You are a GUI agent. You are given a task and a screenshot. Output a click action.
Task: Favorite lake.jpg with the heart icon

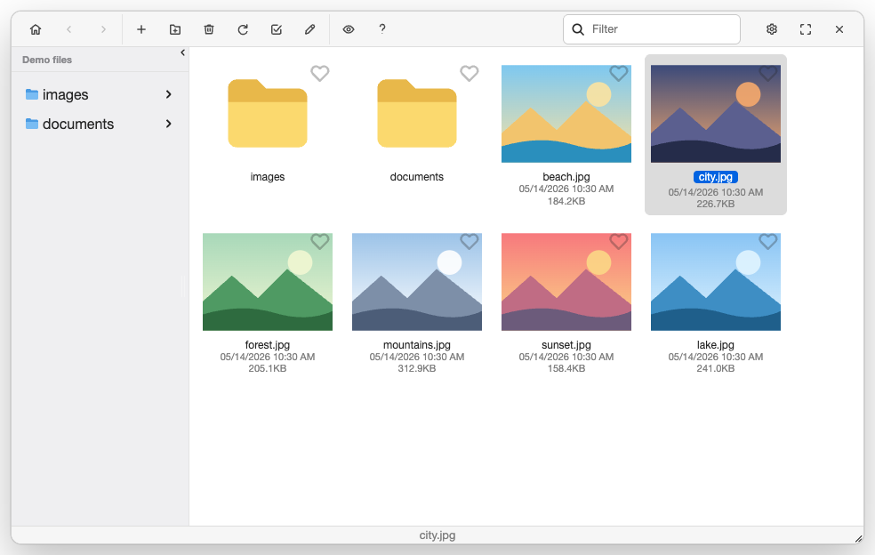click(768, 241)
